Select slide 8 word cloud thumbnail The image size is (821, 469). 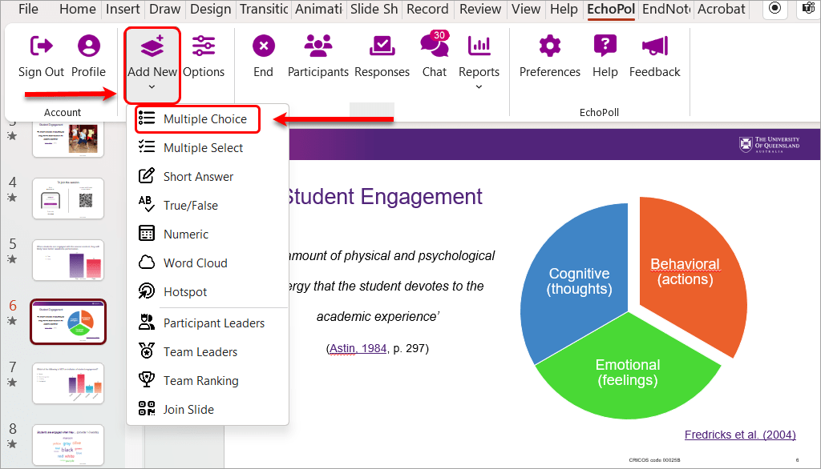[68, 445]
